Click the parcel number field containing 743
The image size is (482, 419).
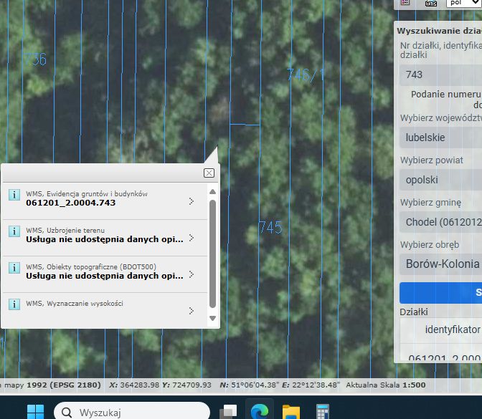coord(440,75)
